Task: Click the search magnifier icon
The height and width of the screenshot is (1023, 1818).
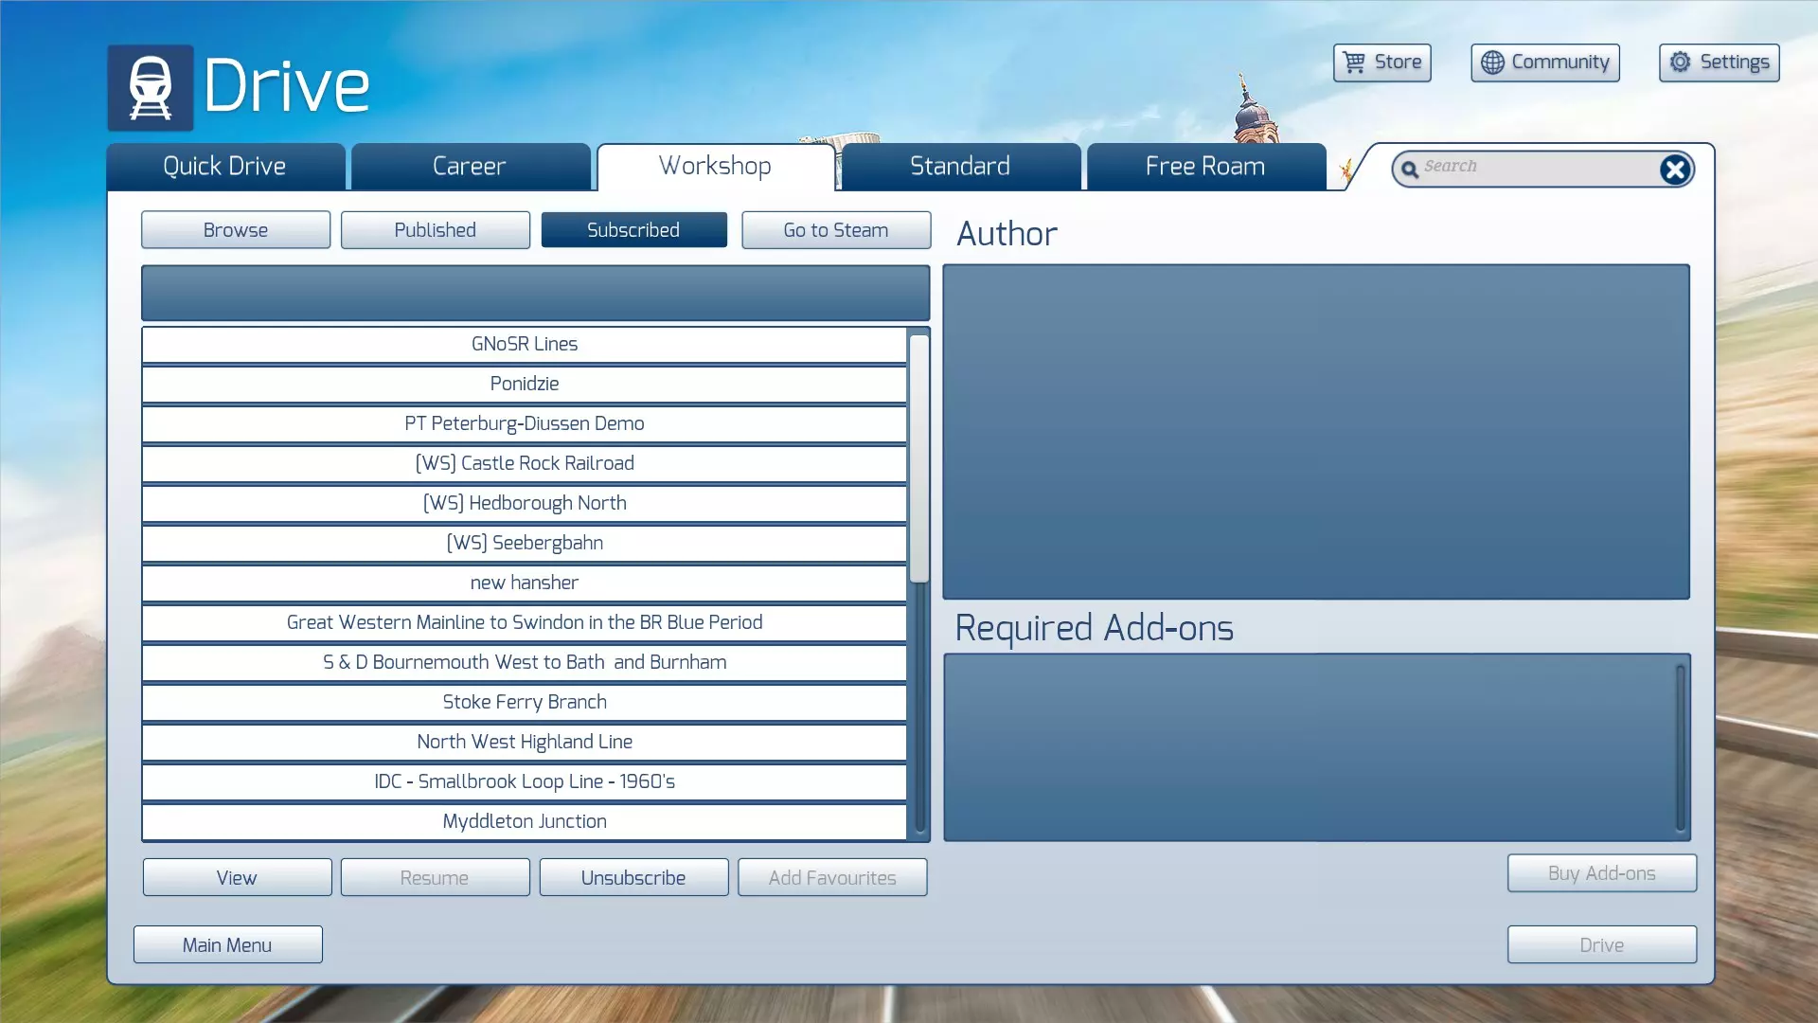Action: tap(1409, 170)
